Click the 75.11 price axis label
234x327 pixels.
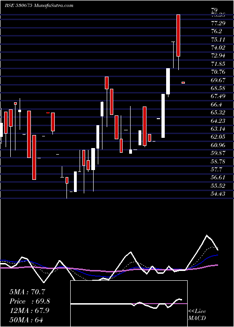(x=218, y=39)
